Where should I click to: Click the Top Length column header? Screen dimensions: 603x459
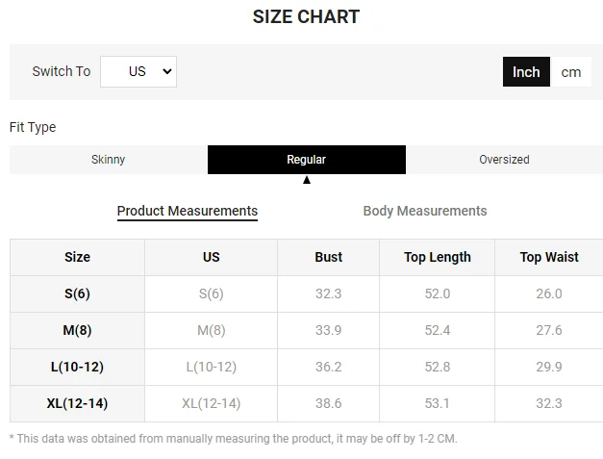click(438, 257)
